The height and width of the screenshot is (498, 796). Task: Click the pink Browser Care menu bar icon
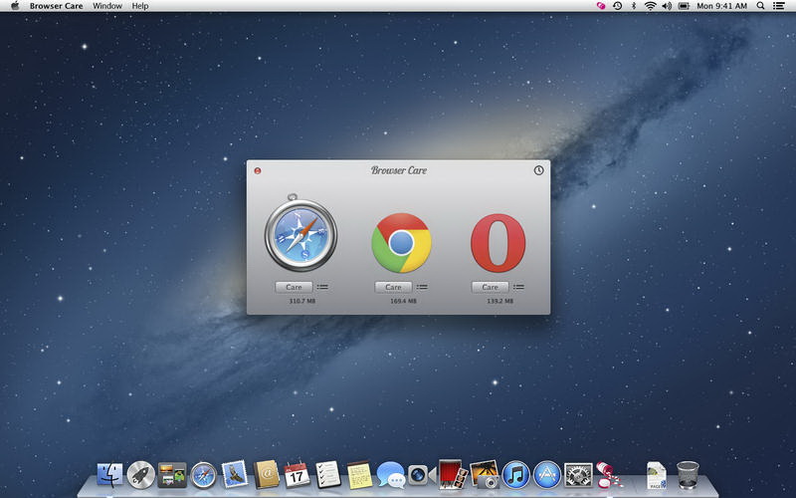pyautogui.click(x=600, y=6)
